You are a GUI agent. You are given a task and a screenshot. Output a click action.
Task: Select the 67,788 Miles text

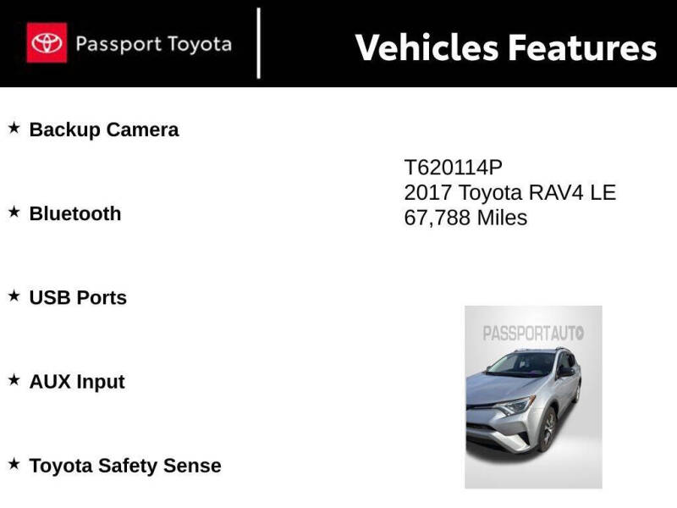tap(465, 218)
